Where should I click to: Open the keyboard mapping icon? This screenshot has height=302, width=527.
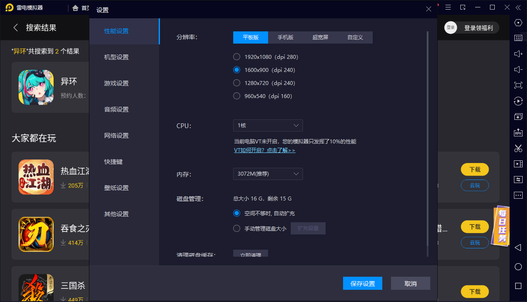click(x=518, y=38)
